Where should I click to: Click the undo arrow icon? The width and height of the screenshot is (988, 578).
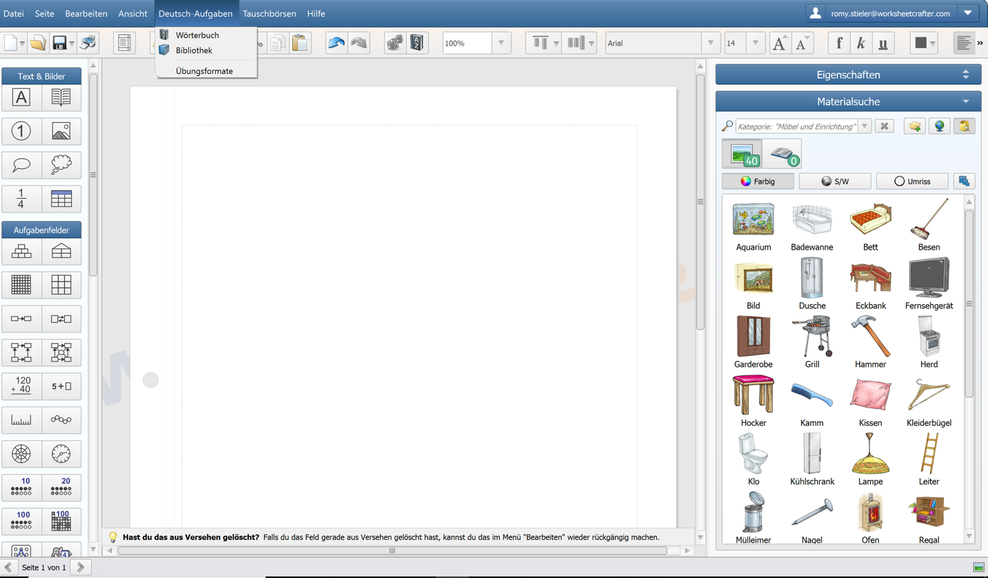[x=336, y=43]
